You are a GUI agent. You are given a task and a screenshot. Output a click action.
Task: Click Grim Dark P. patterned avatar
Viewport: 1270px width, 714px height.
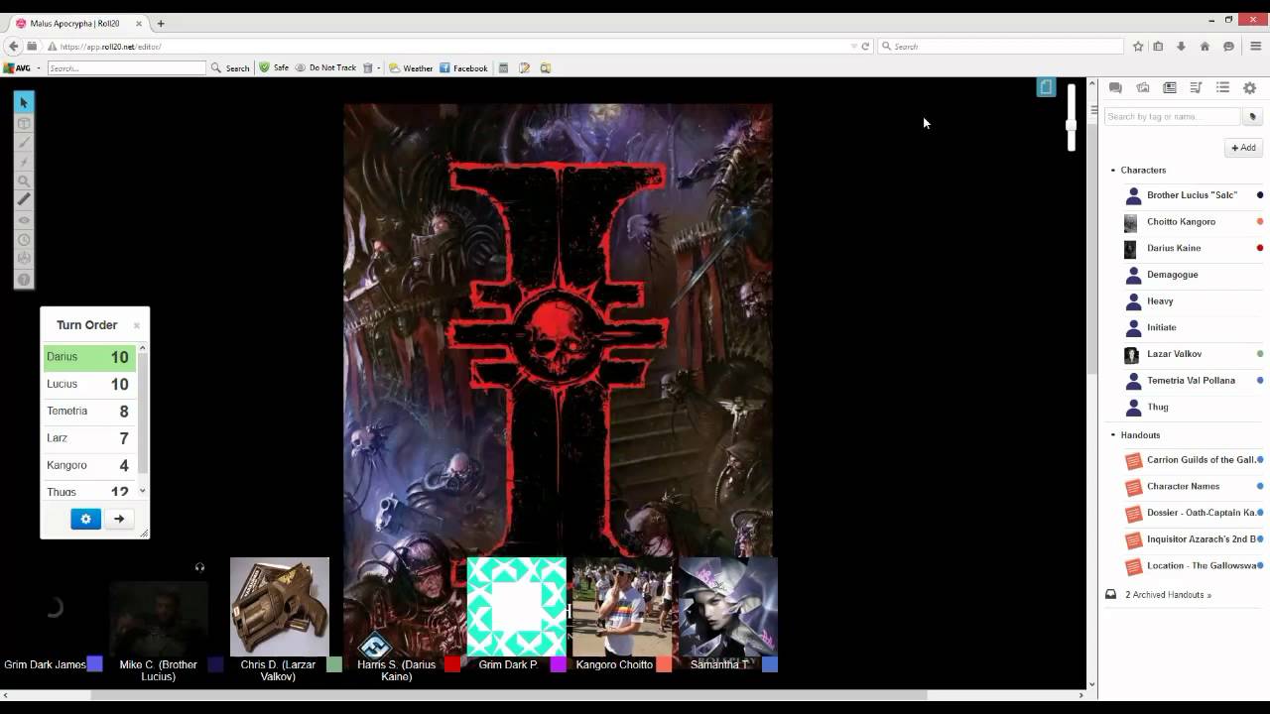coord(517,607)
